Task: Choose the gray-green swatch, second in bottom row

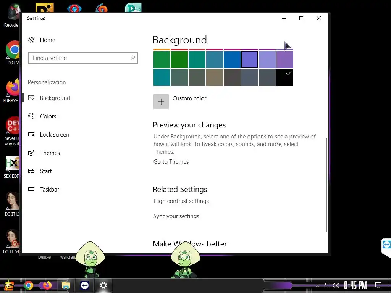Action: coord(179,77)
